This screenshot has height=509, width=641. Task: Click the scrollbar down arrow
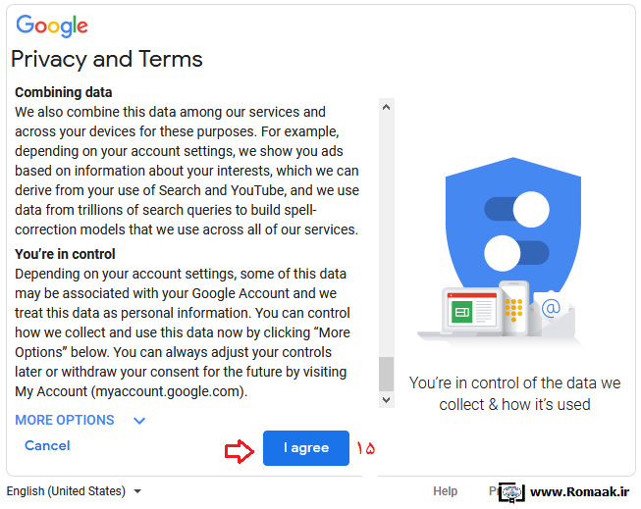tap(386, 399)
